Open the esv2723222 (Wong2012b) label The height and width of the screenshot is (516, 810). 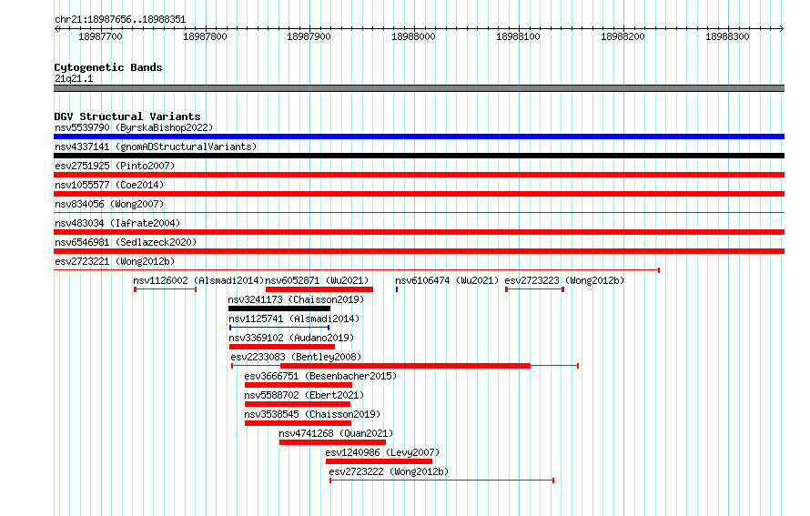pyautogui.click(x=389, y=471)
